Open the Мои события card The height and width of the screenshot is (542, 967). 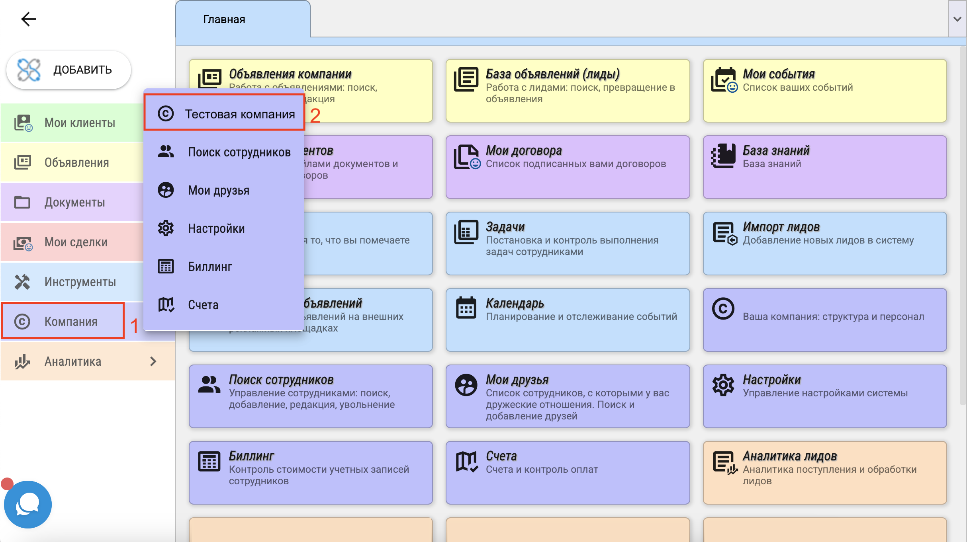[825, 91]
